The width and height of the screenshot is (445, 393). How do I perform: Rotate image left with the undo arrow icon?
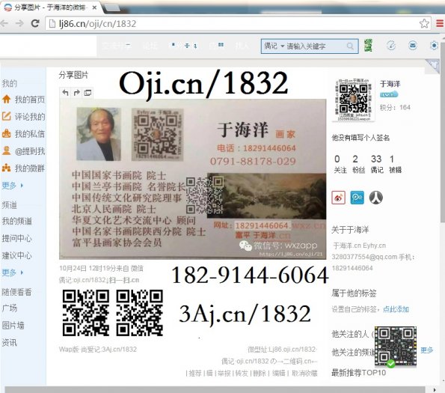(66, 93)
